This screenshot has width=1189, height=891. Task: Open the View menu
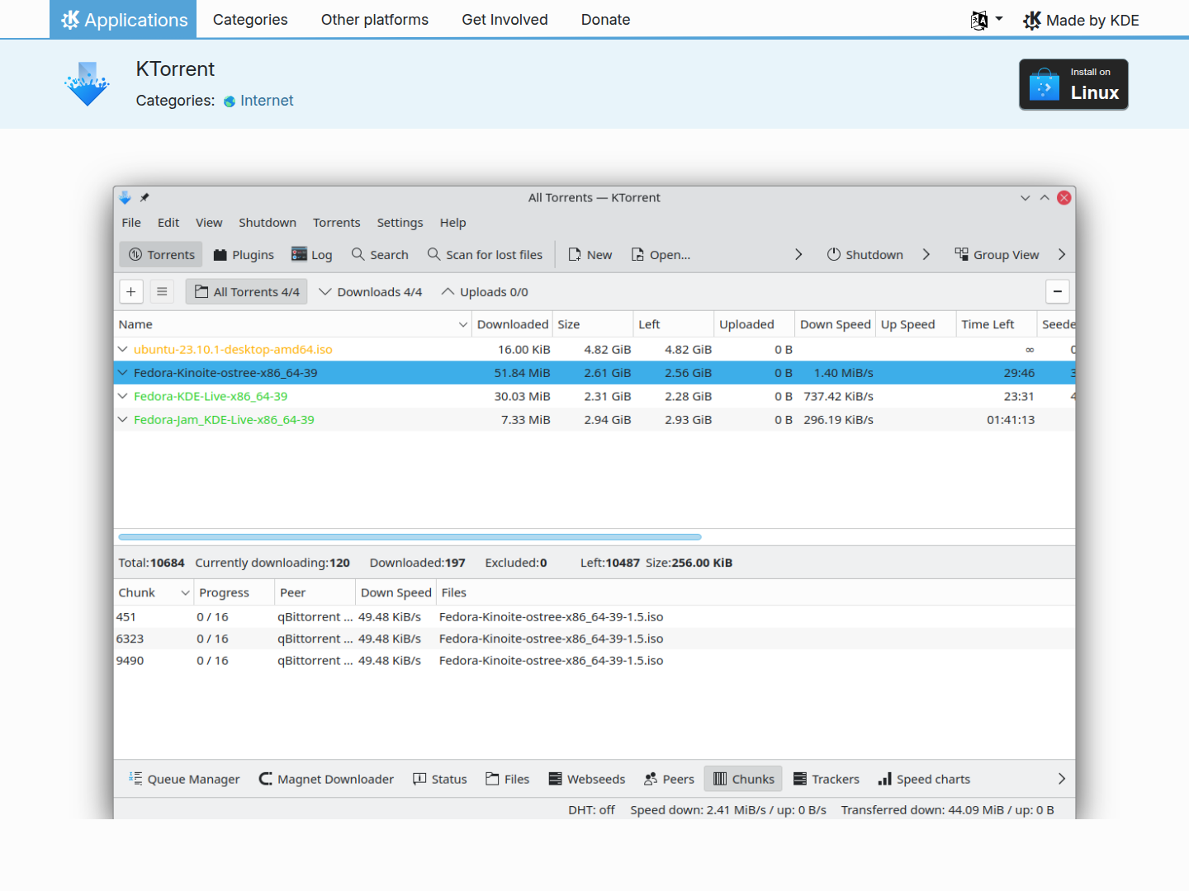pyautogui.click(x=209, y=223)
